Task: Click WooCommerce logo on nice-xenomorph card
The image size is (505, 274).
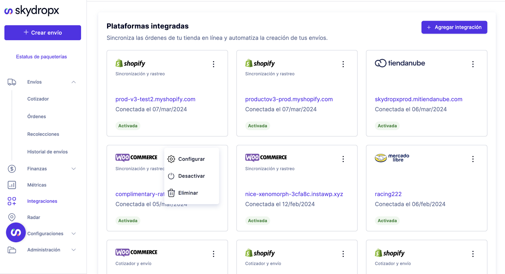Action: (266, 157)
